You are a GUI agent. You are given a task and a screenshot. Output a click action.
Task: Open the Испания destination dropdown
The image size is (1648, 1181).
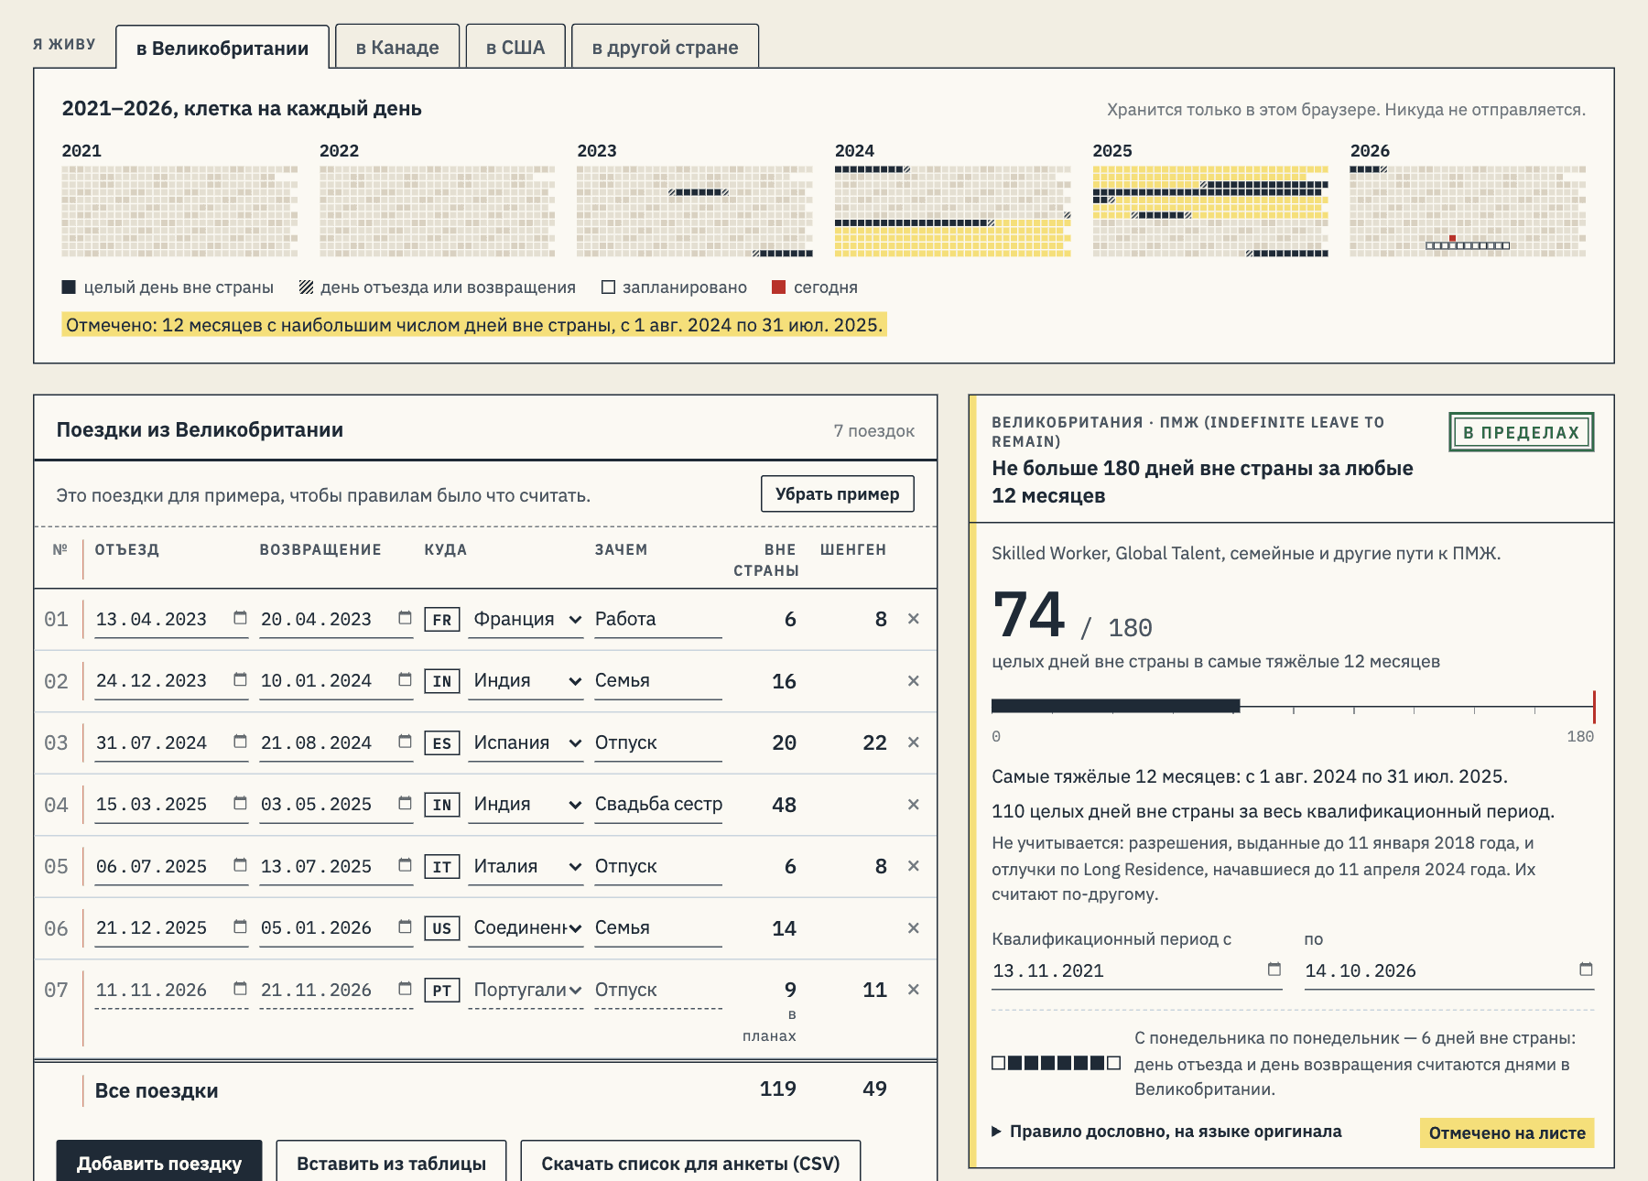click(x=526, y=743)
